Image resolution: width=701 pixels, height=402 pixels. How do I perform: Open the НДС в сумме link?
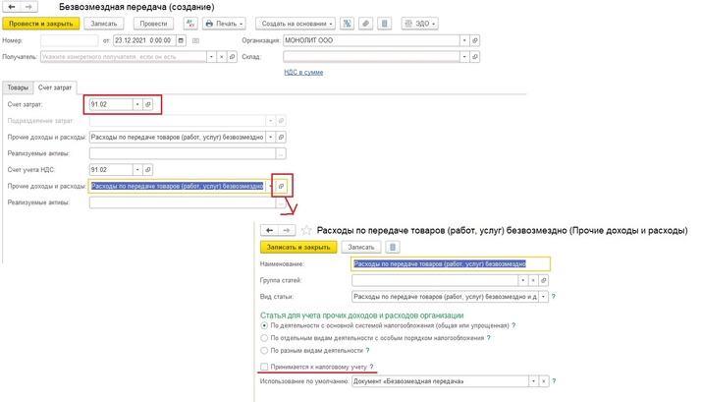tap(303, 72)
